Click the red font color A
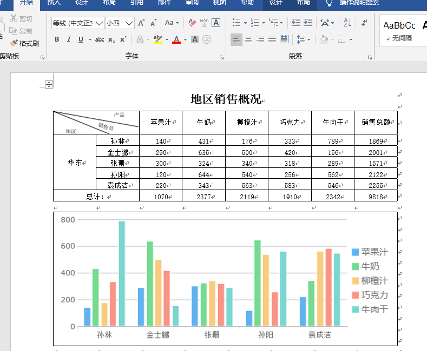Screen dimensions: 427x351 tap(176, 39)
